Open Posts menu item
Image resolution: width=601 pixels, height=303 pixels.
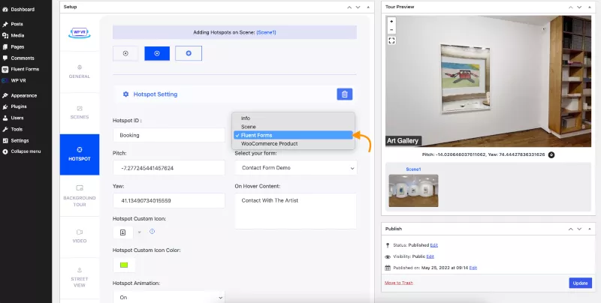point(13,24)
